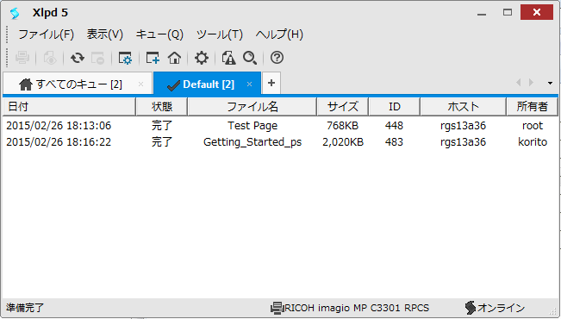Open the ヘルプ(H) menu

[x=279, y=34]
